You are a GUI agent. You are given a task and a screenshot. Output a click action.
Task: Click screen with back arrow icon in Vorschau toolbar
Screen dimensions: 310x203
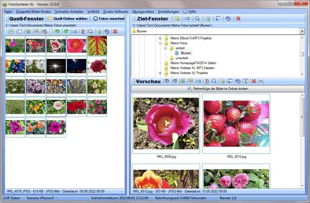[x=230, y=81]
